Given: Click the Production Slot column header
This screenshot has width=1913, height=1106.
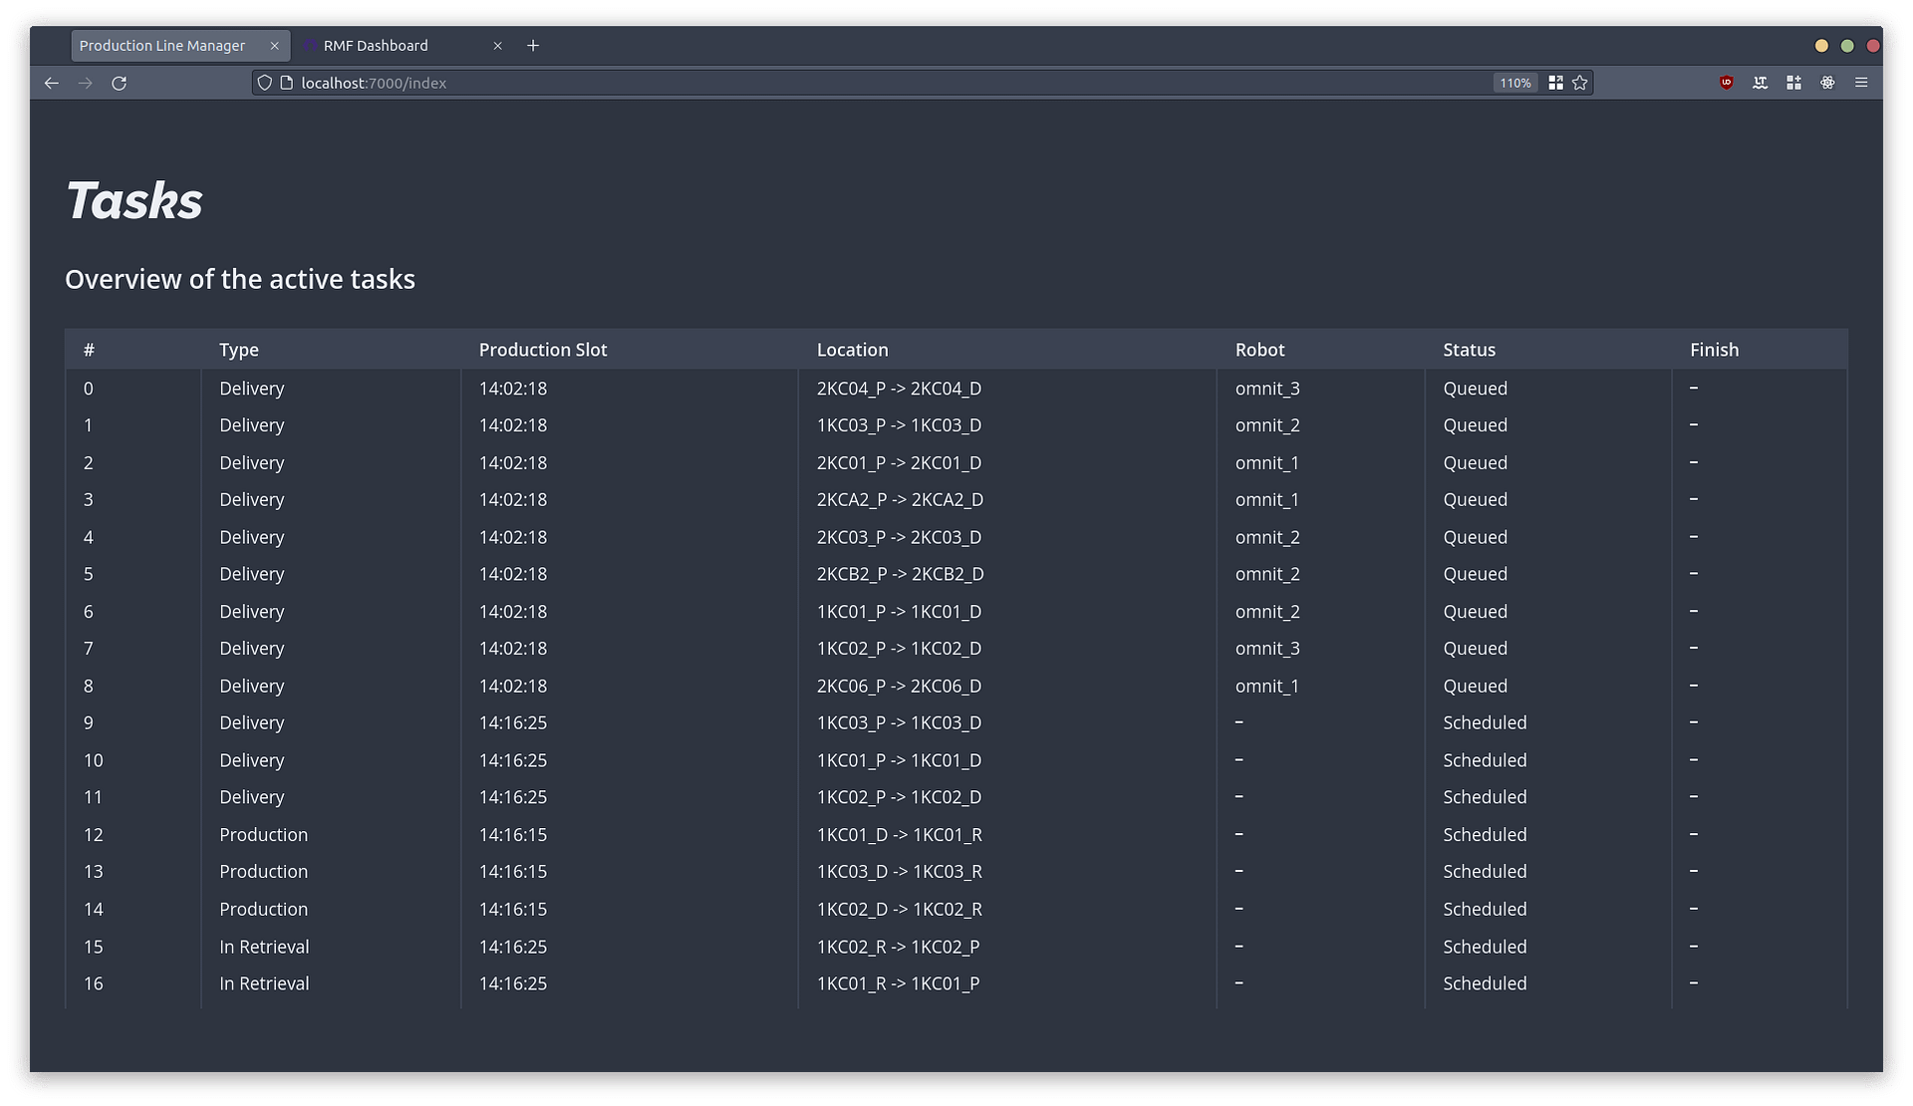Looking at the screenshot, I should pos(542,350).
